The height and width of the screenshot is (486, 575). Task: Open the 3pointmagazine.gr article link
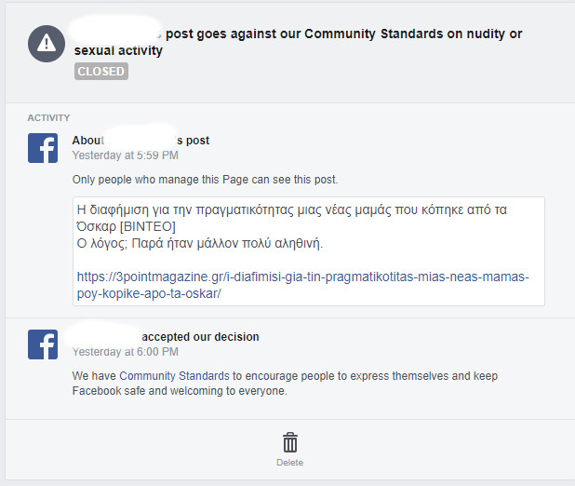[303, 285]
